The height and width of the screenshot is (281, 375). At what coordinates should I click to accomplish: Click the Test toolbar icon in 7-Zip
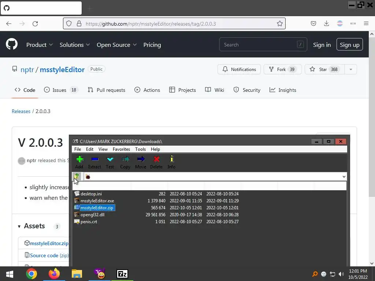click(110, 162)
